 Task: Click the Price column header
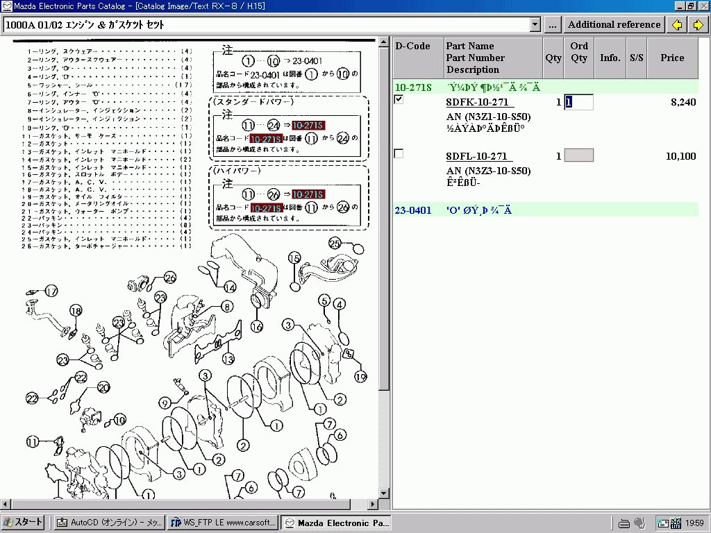click(x=672, y=58)
